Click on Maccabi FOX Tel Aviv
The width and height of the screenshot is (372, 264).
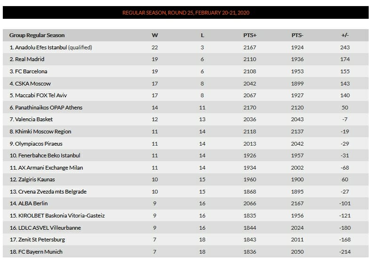click(41, 95)
